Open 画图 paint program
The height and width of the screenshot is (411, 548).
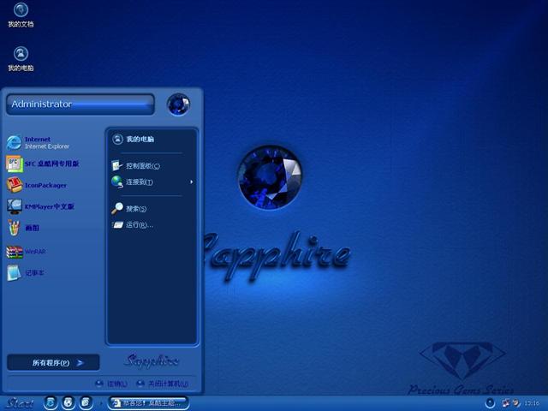pyautogui.click(x=23, y=228)
